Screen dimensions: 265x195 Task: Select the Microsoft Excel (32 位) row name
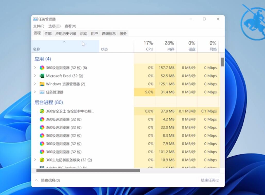64,76
